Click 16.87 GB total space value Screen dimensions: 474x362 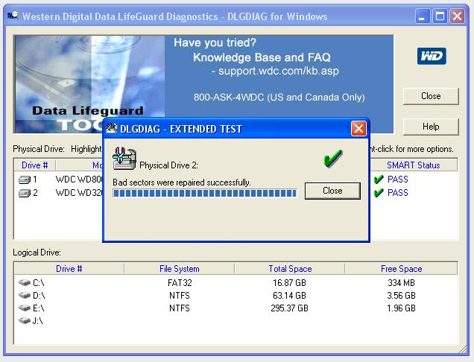point(289,283)
